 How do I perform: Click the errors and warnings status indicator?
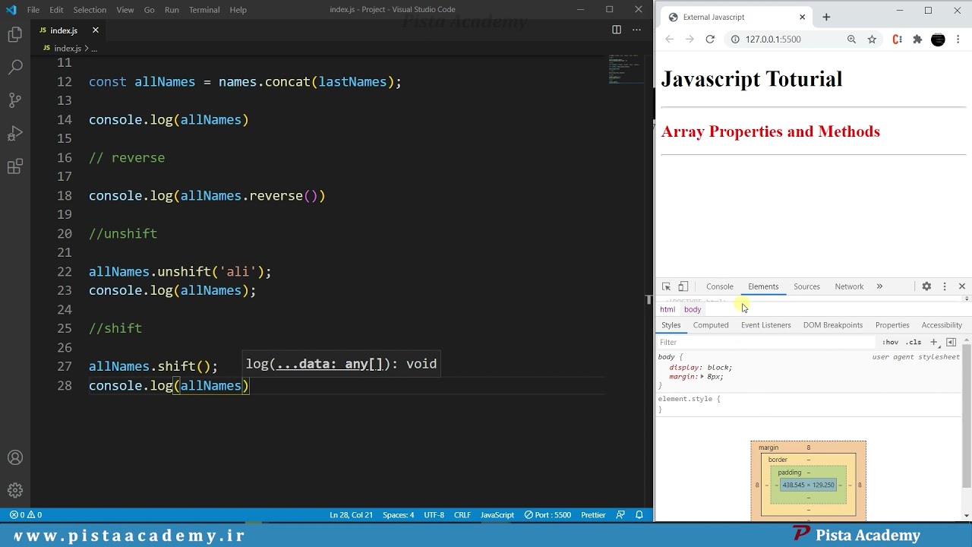[x=25, y=514]
